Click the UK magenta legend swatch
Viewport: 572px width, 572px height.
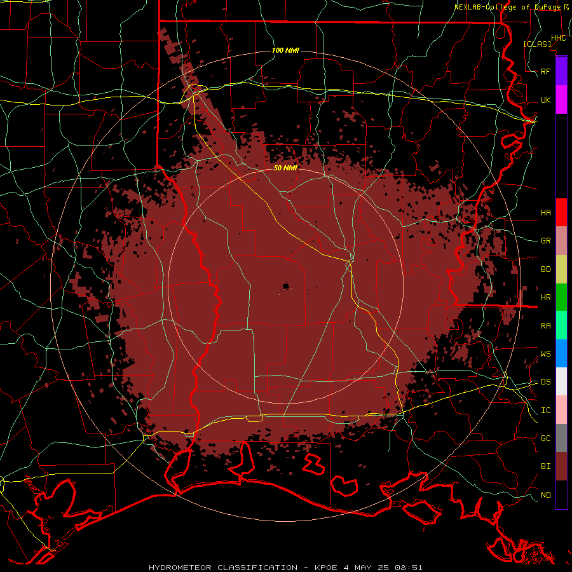561,100
